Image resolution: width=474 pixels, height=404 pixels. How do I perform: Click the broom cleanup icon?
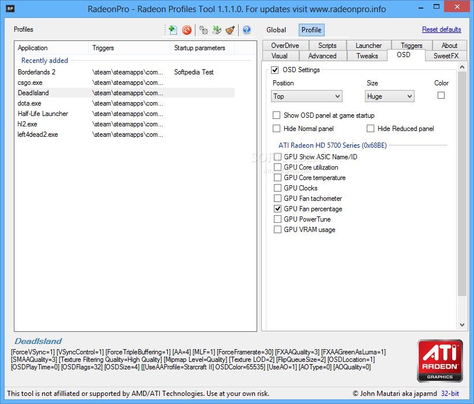point(230,30)
